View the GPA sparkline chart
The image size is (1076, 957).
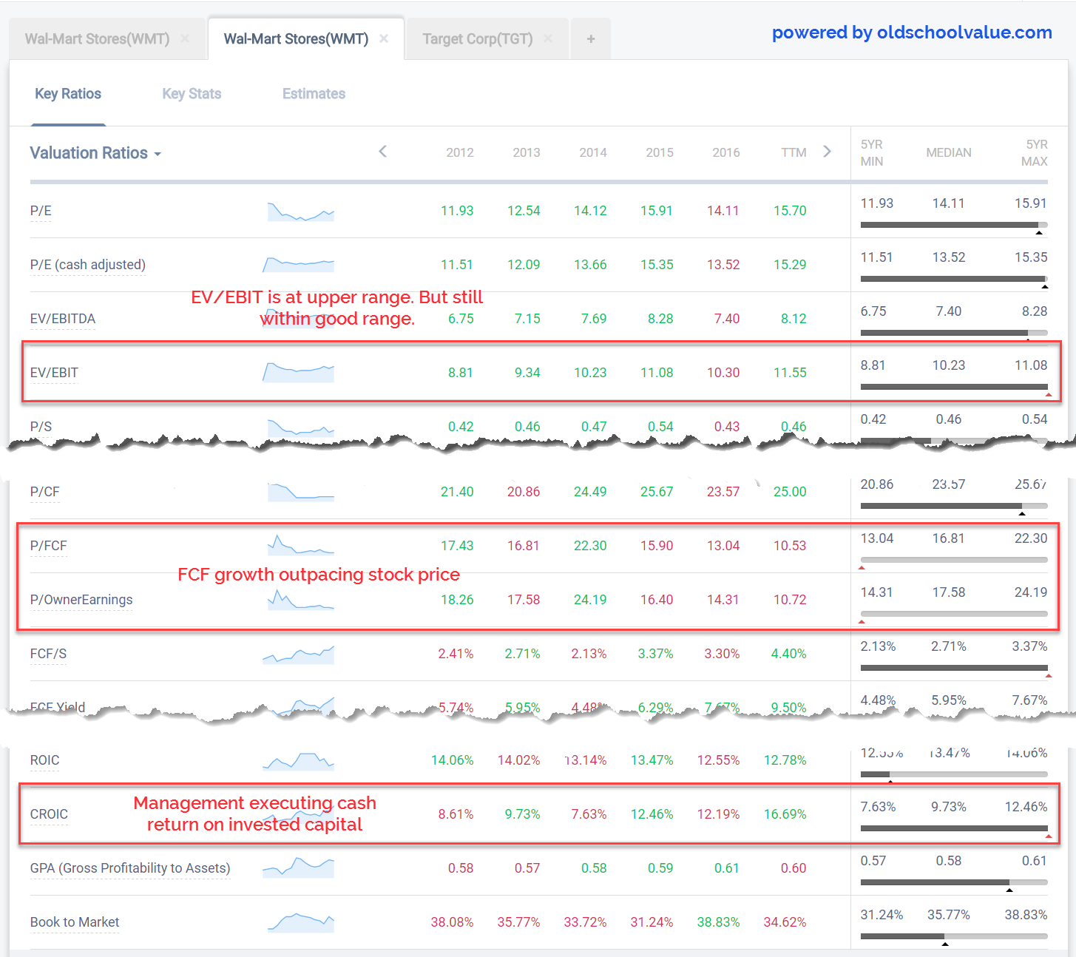coord(299,867)
